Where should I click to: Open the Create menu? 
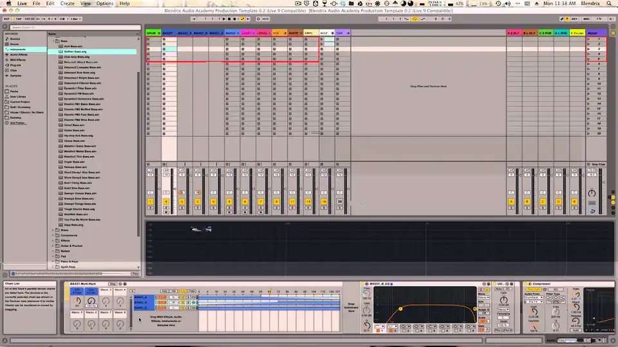67,4
